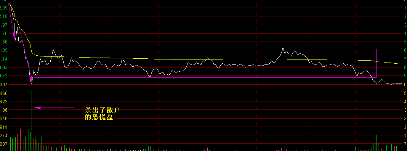
Task: Select the top edge of the magenta consolidation rectangle
Action: (x=205, y=49)
